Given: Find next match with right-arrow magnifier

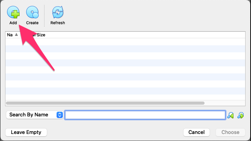Looking at the screenshot, I should [x=240, y=115].
